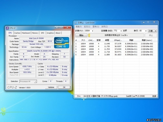Click the Specification i5-2500K CPU @ 3.30GHz field
The width and height of the screenshot is (163, 122).
click(x=44, y=51)
